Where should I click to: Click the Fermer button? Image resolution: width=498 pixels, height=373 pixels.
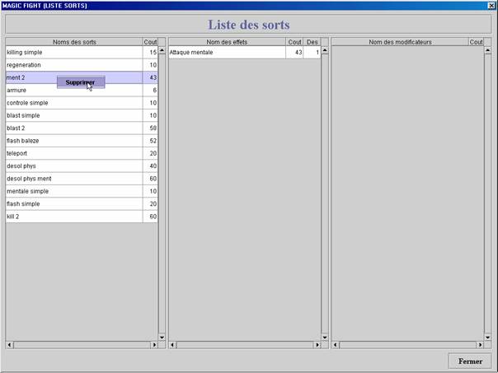[470, 361]
